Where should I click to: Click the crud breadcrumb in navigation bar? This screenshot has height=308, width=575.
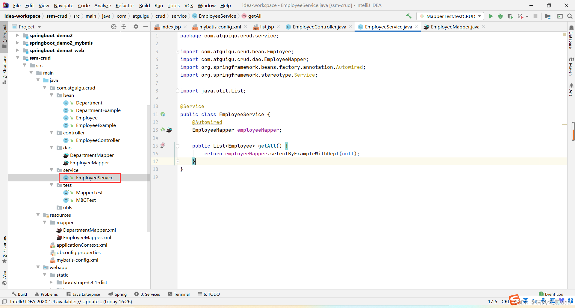click(x=160, y=16)
